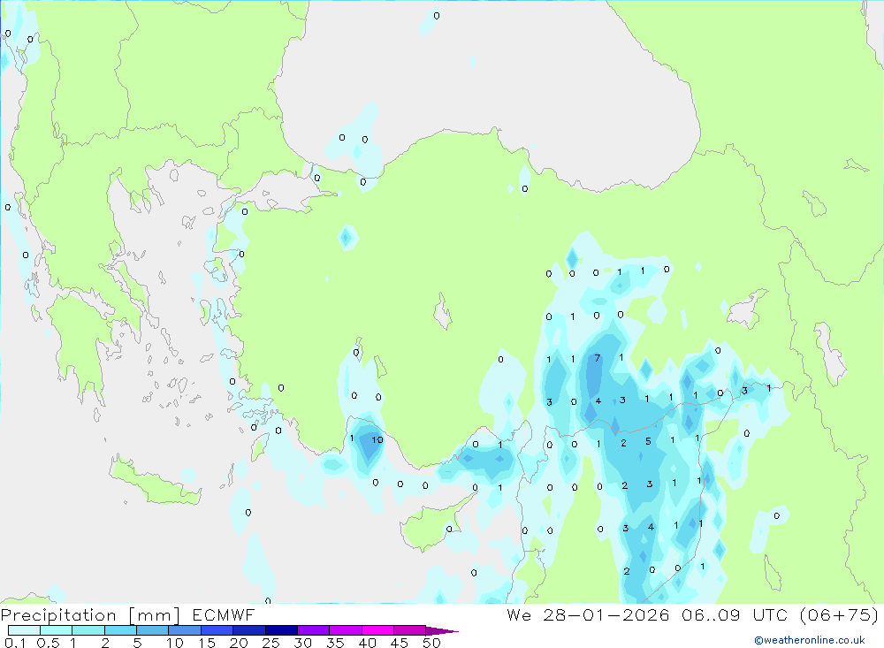Click the '[mm]' unit label
Image resolution: width=884 pixels, height=648 pixels.
pyautogui.click(x=155, y=614)
